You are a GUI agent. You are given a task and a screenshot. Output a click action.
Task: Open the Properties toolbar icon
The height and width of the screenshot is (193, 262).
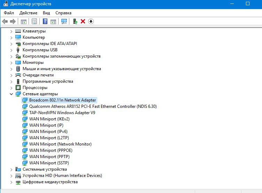(x=34, y=21)
